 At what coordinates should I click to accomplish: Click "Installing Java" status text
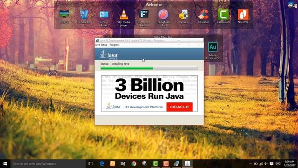[120, 64]
